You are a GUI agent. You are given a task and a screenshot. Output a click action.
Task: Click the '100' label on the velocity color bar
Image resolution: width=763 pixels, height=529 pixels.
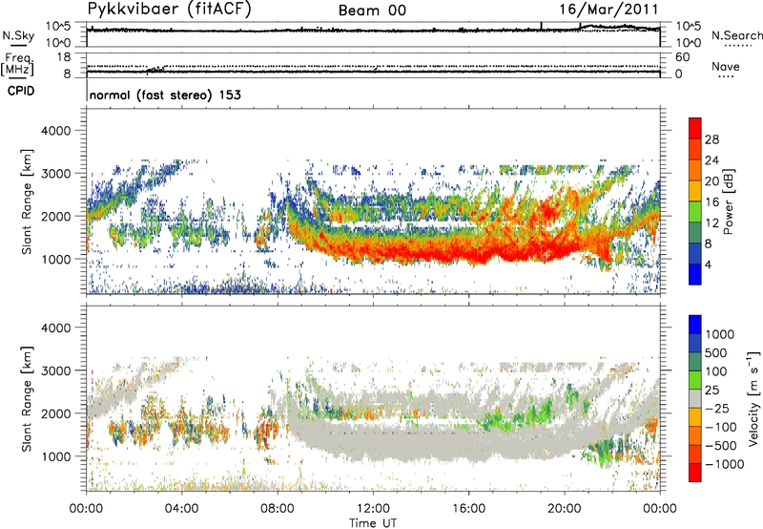(x=718, y=371)
